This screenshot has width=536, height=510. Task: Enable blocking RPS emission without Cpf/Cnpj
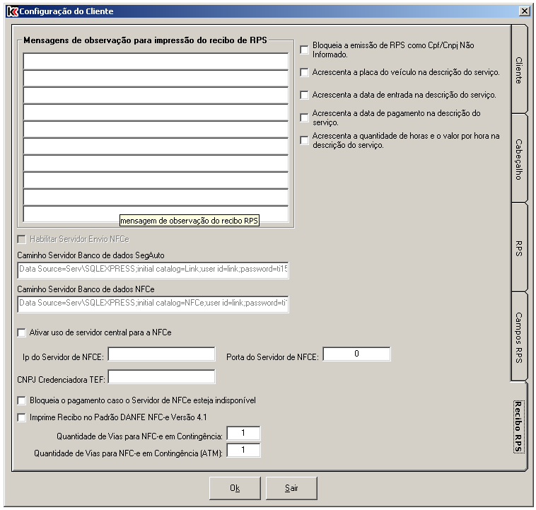pyautogui.click(x=305, y=50)
